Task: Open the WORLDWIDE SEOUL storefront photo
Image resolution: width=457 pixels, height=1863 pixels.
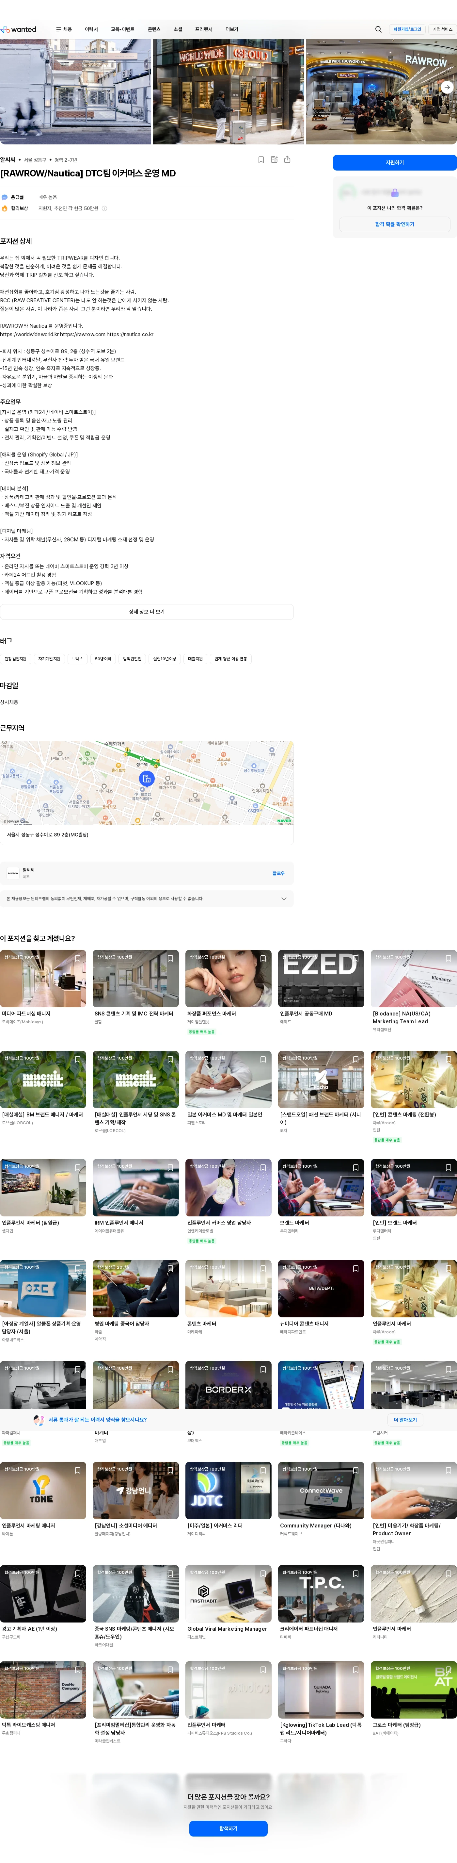Action: (228, 92)
